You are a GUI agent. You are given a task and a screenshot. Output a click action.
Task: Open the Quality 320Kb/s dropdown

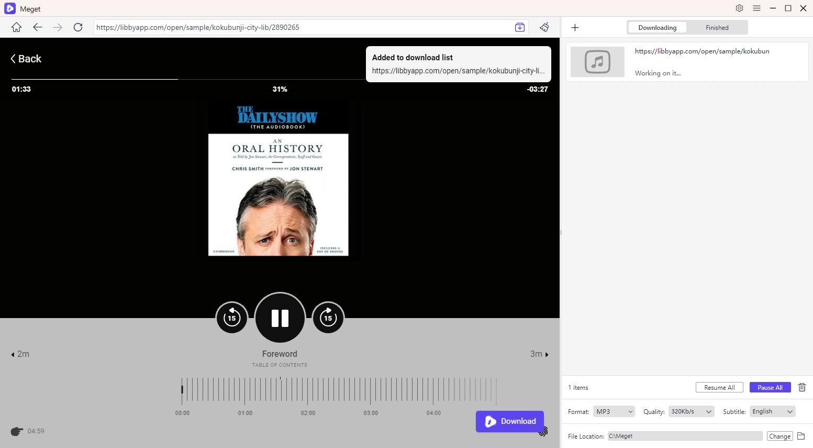691,411
